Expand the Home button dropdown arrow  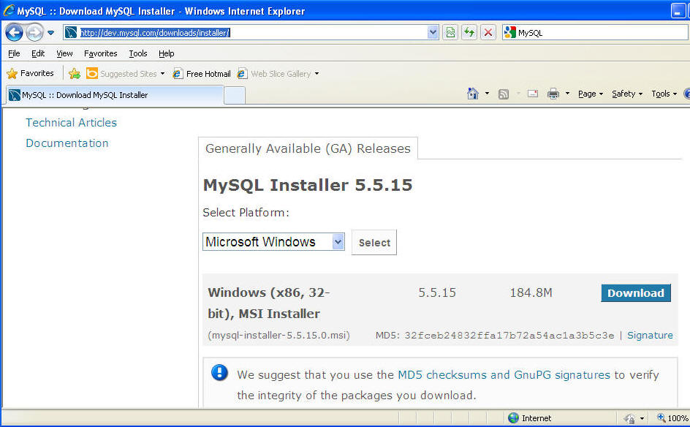click(x=487, y=94)
